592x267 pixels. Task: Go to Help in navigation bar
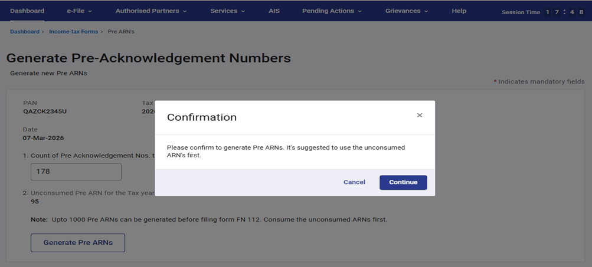[x=459, y=11]
